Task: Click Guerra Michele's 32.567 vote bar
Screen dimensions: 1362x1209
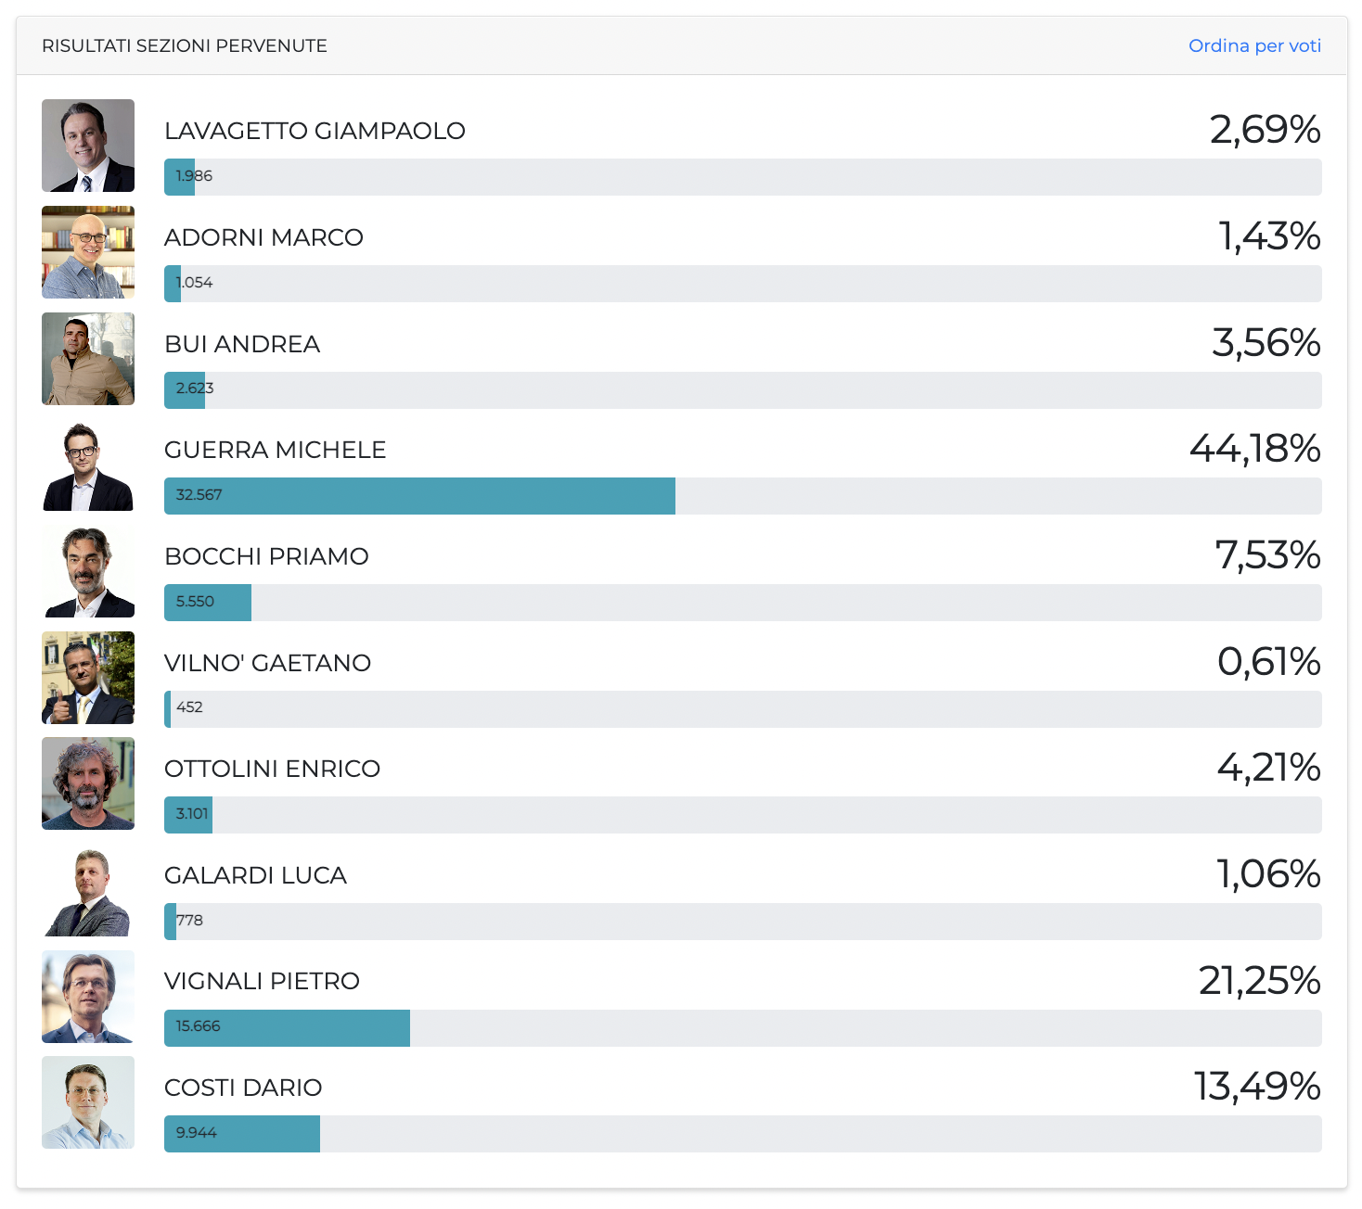Action: 419,496
